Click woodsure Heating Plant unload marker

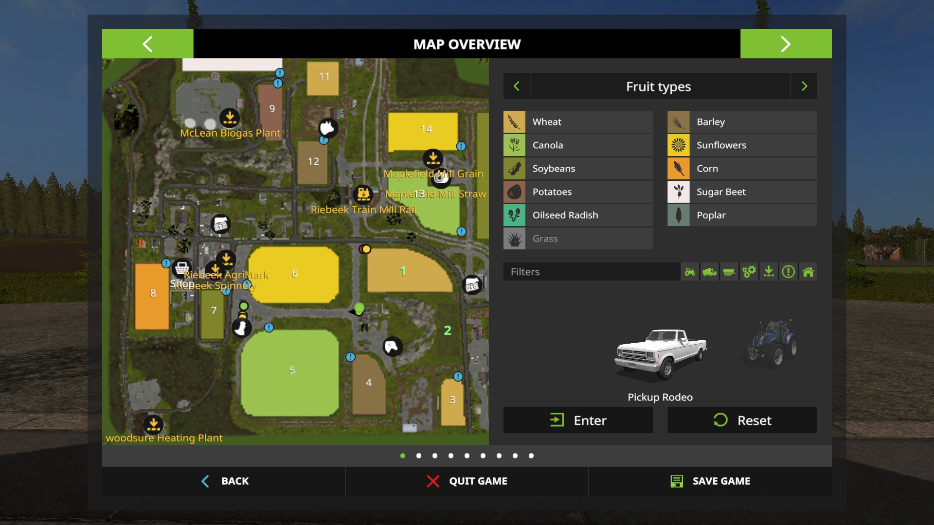[x=153, y=424]
